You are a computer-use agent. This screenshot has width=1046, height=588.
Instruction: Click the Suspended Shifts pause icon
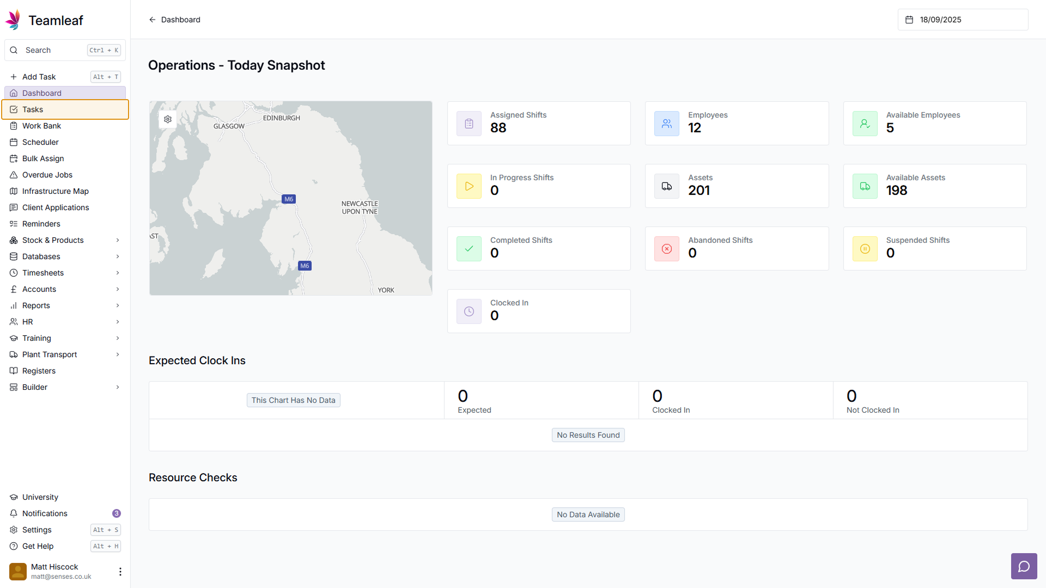click(865, 249)
